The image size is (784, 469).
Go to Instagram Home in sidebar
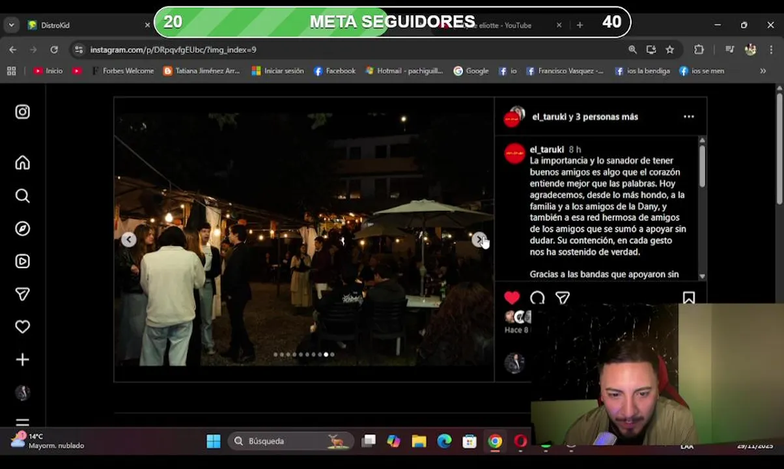(23, 163)
